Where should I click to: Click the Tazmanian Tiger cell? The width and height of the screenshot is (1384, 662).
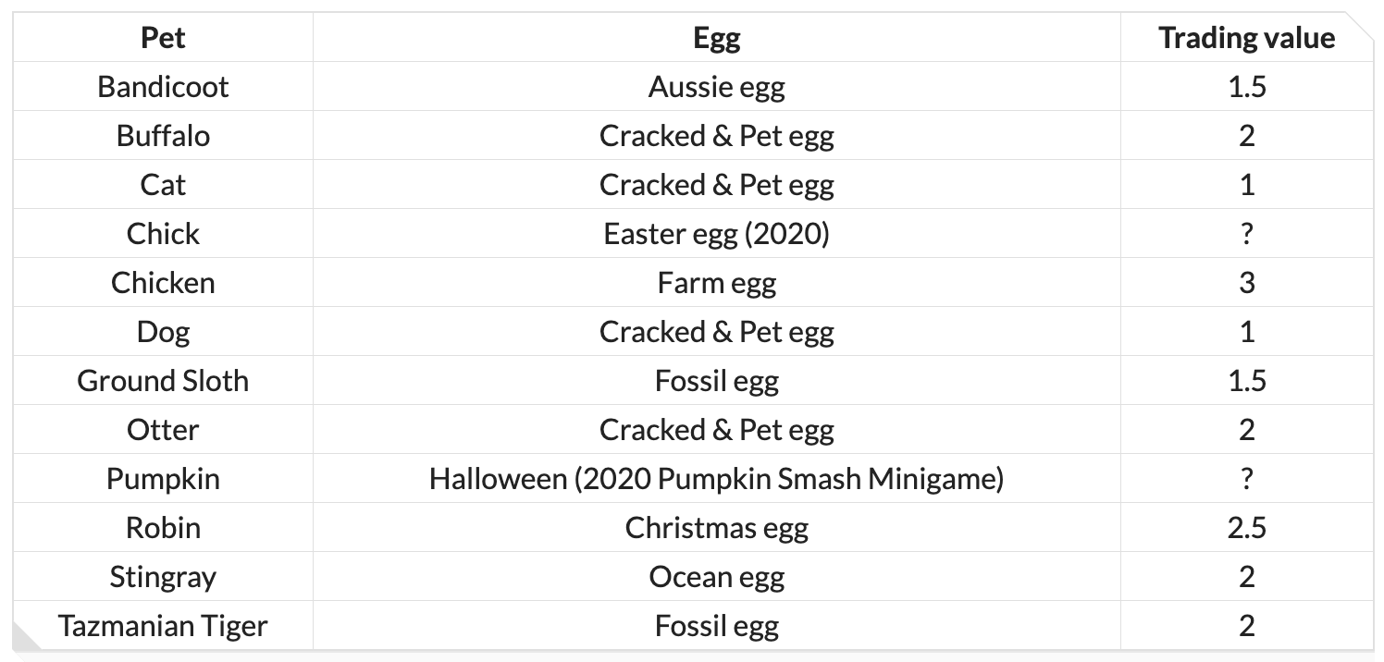[163, 626]
